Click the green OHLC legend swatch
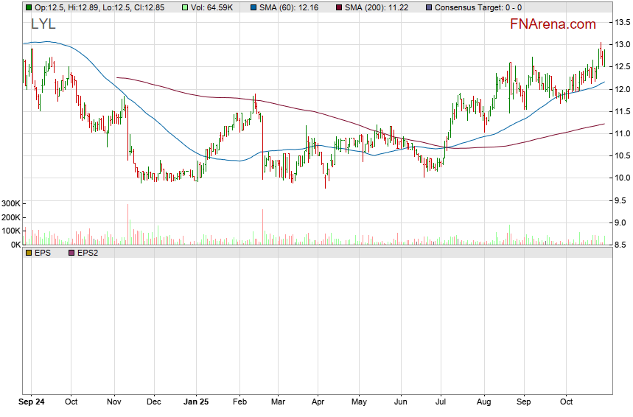Screen dimensions: 633x417 click(28, 7)
